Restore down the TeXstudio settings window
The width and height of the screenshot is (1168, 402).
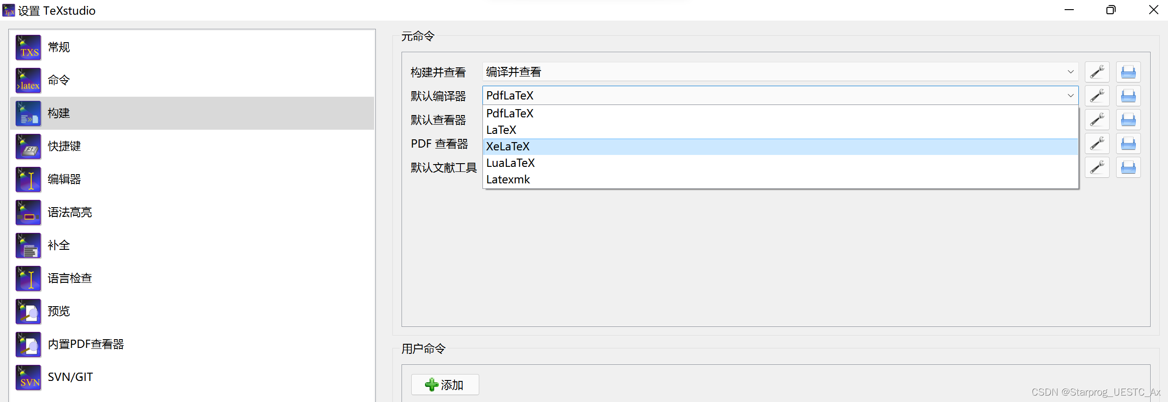coord(1111,10)
